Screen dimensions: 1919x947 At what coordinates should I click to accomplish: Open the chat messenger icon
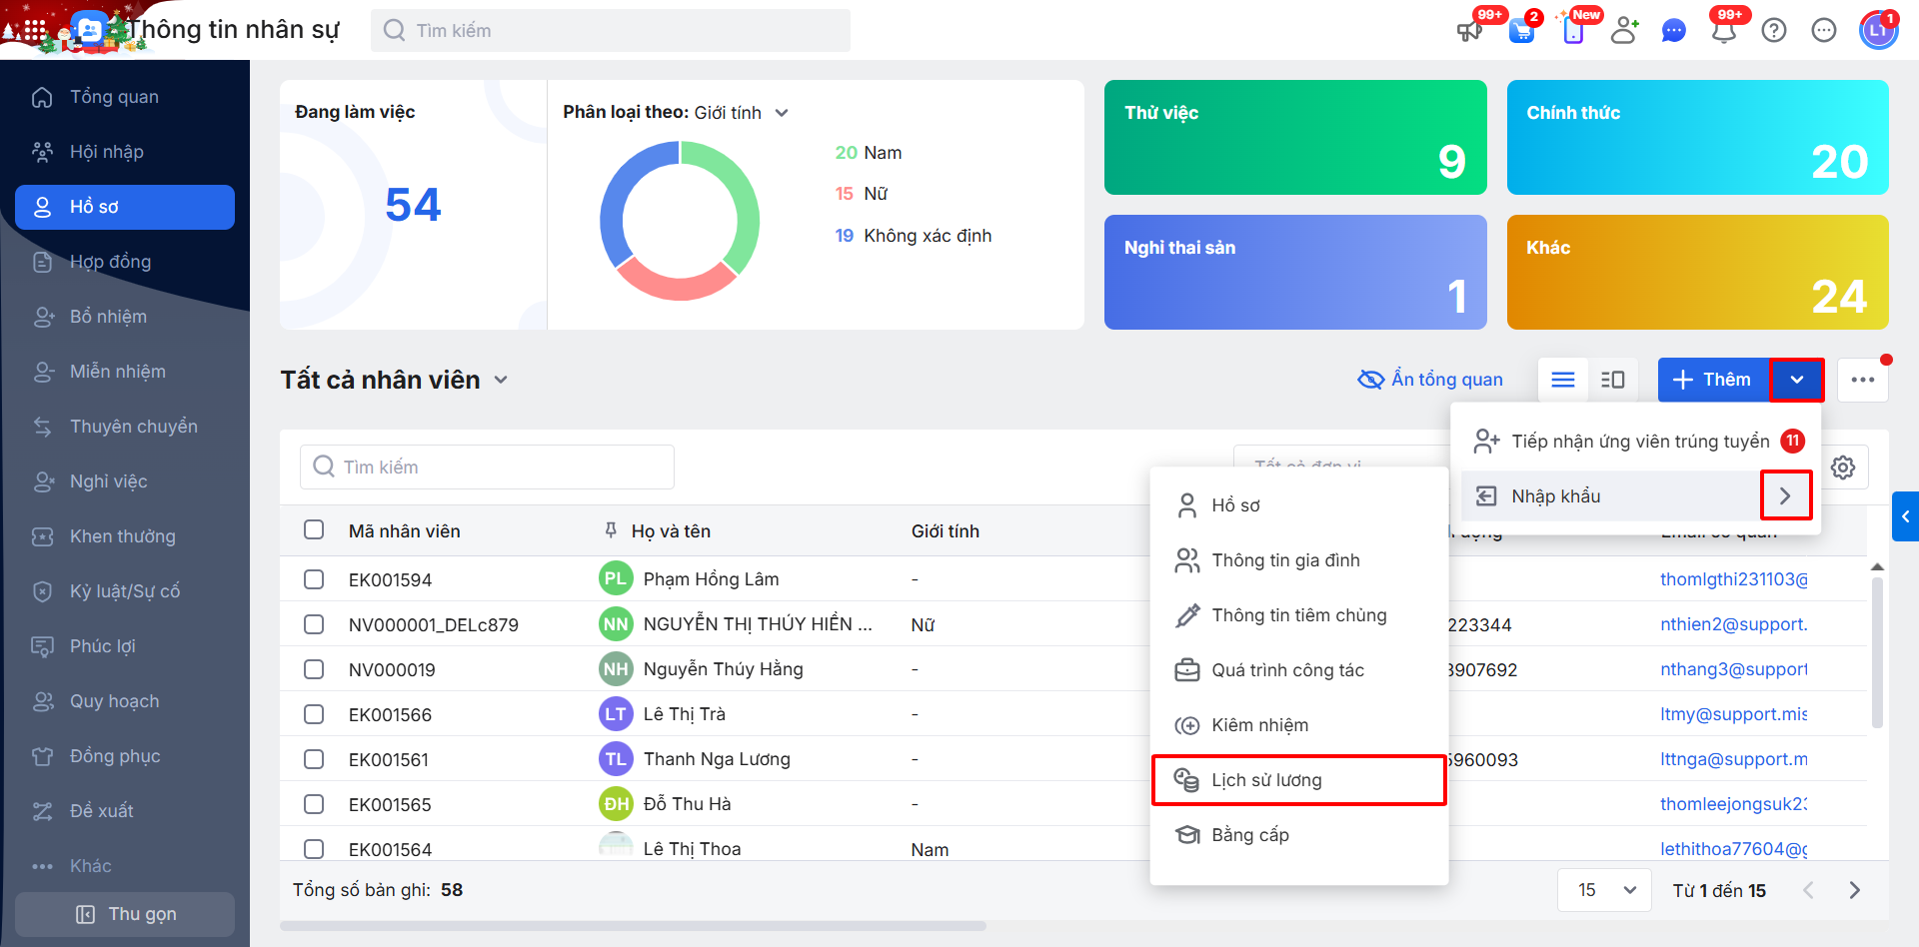coord(1673,31)
